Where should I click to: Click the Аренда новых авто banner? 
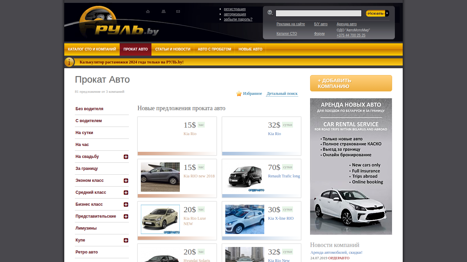click(x=351, y=166)
